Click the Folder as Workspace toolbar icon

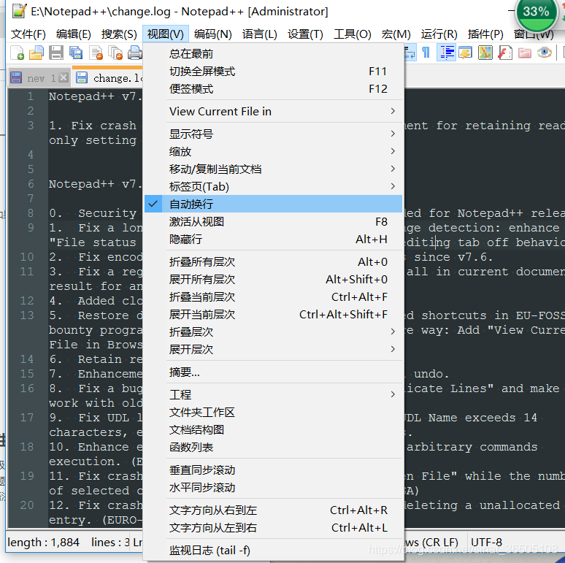[x=525, y=53]
